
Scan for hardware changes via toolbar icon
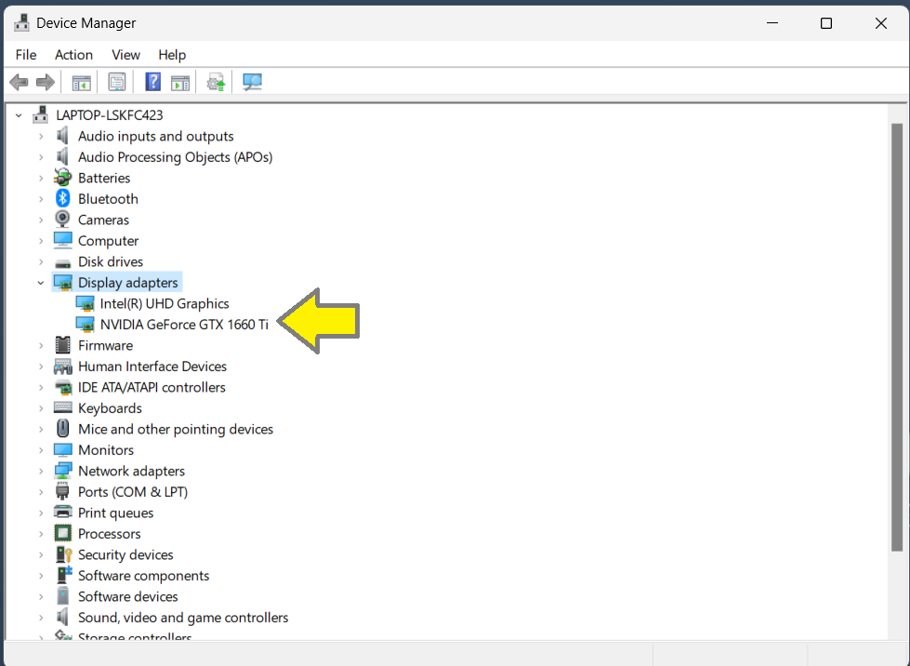tap(216, 82)
